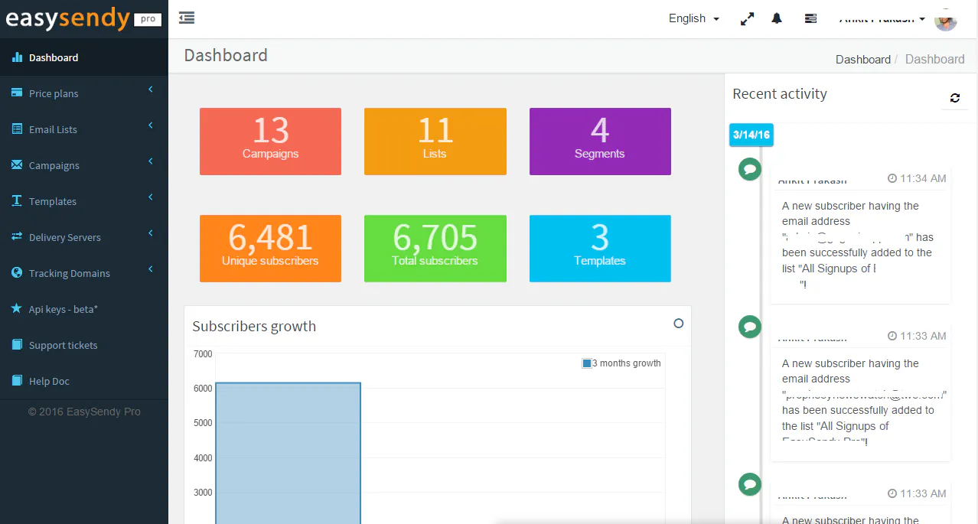Click the 6,481 Unique subscribers tile
This screenshot has width=978, height=524.
click(x=270, y=249)
